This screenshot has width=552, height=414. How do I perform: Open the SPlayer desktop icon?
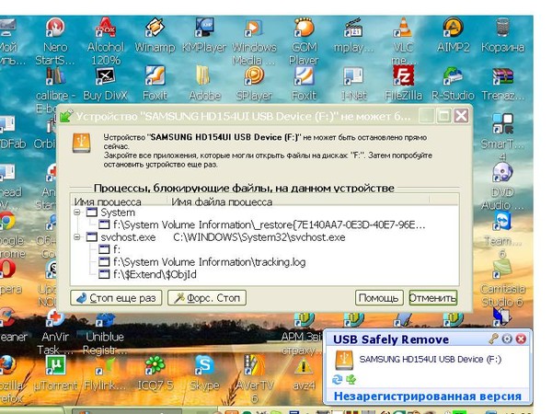[254, 85]
